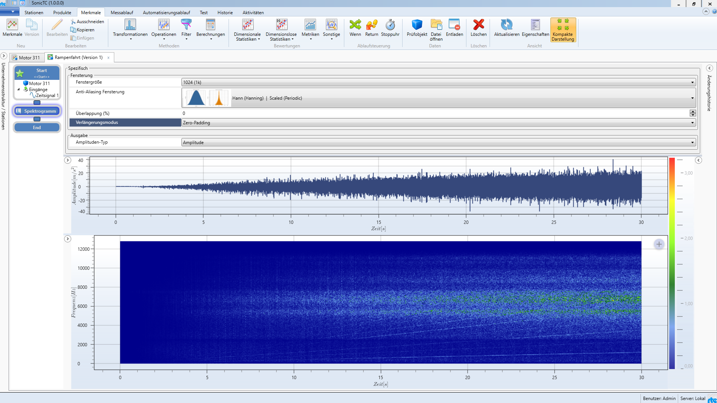Open the Verlängerungsmodus dropdown
The image size is (717, 403).
[x=693, y=122]
